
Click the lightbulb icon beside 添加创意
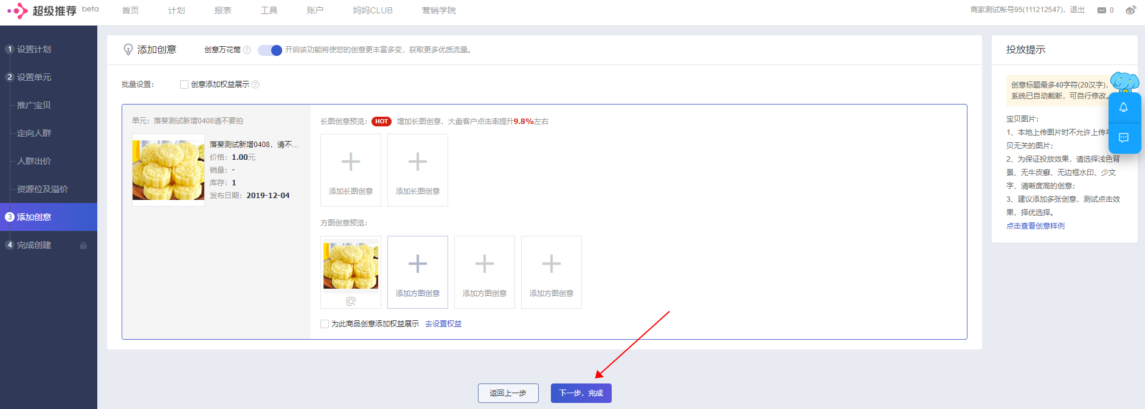128,50
